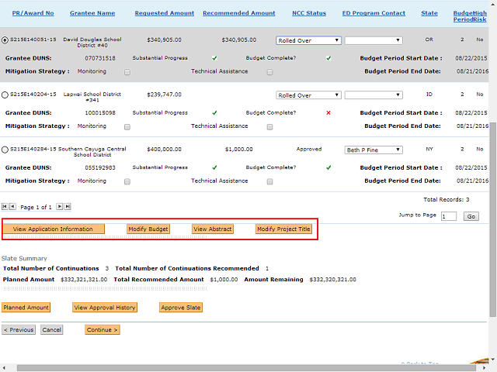The height and width of the screenshot is (372, 497).
Task: Select Southern Cayuga Central radio button
Action: coord(5,150)
